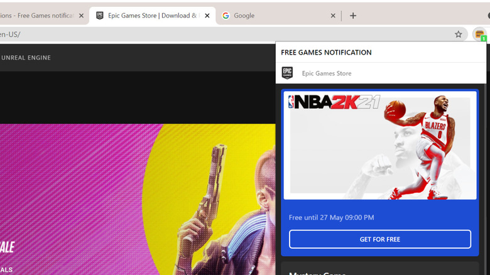Click the Epic Games tab favicon
This screenshot has width=490, height=275.
pos(100,16)
